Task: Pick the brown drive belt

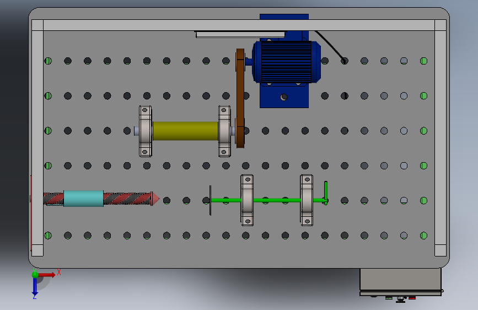Action: tap(240, 98)
